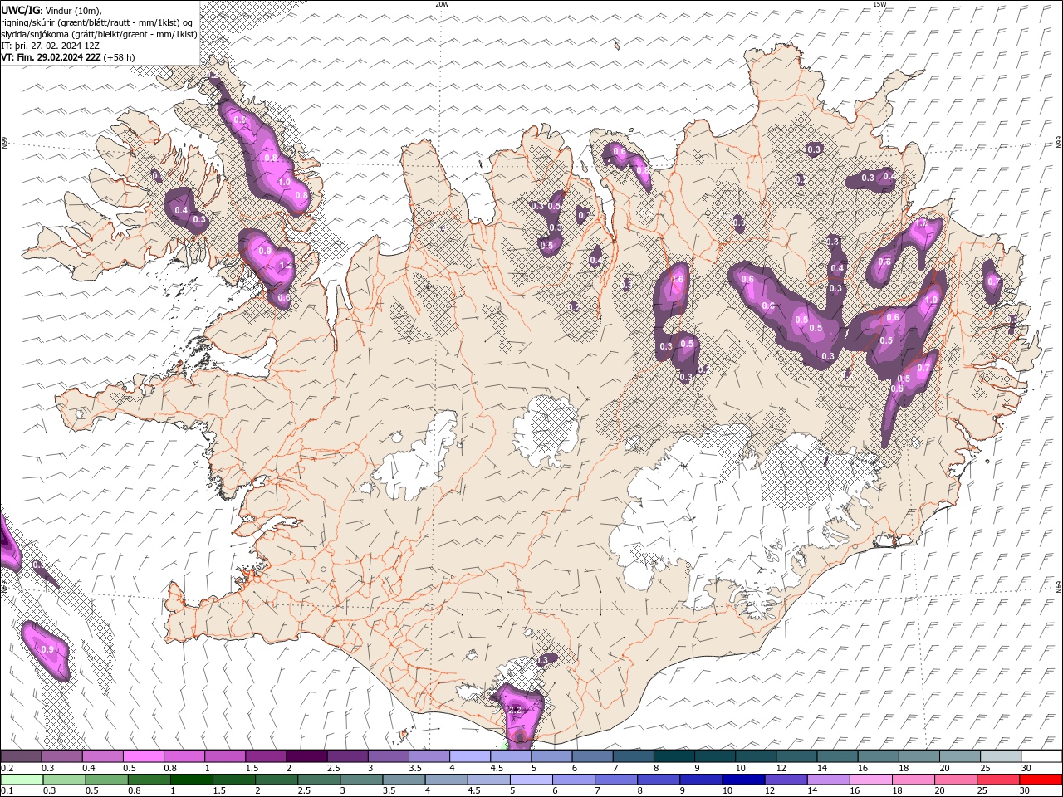Click the Hofsjökull glacier in central Iceland
The image size is (1063, 797).
coord(546,432)
